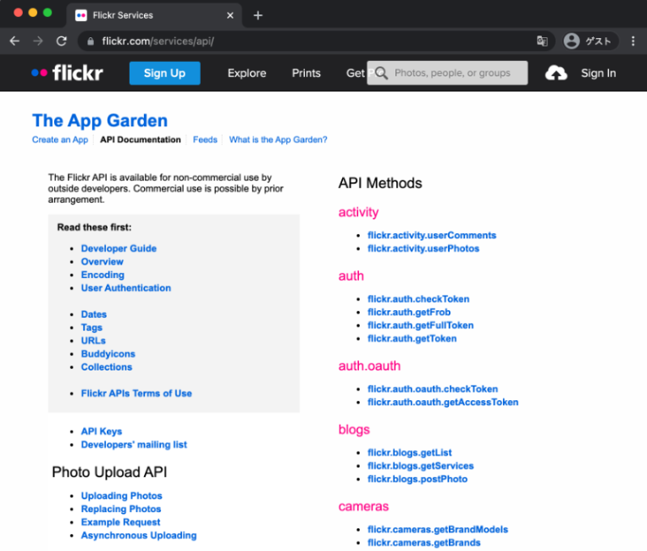Click the guest profile avatar icon
Viewport: 647px width, 551px height.
pos(572,41)
